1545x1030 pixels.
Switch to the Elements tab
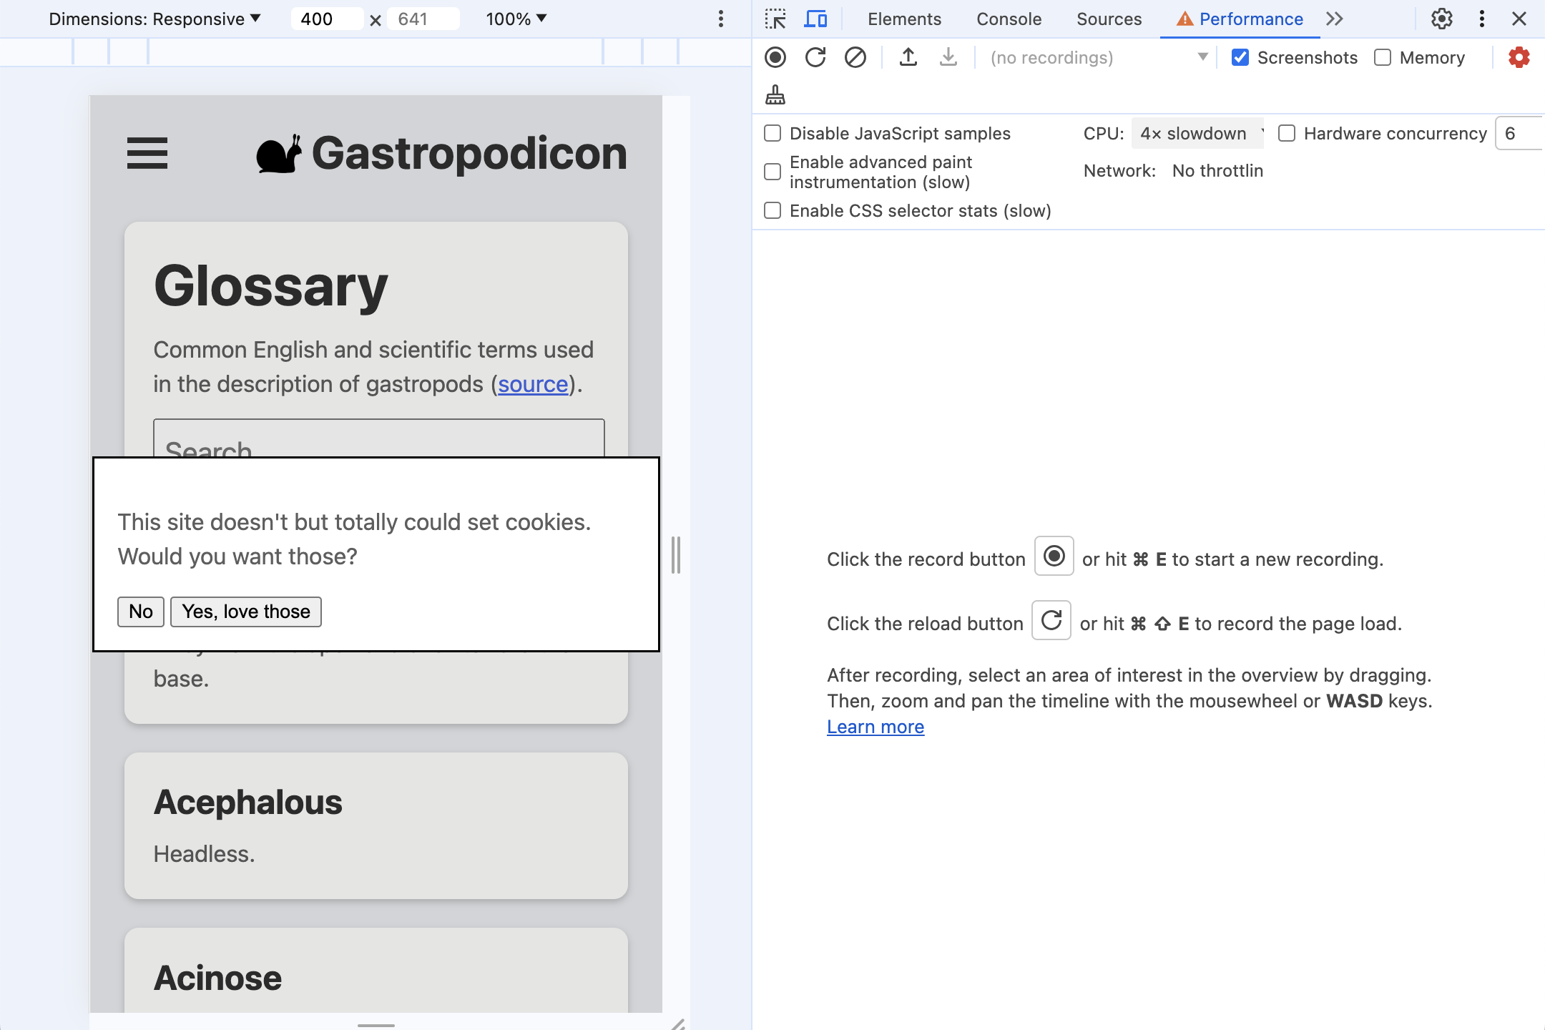[x=903, y=19]
